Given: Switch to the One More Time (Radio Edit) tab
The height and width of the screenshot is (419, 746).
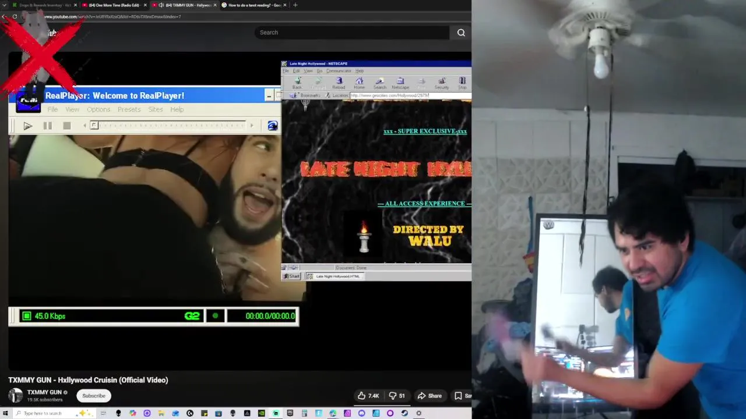Looking at the screenshot, I should pos(114,5).
